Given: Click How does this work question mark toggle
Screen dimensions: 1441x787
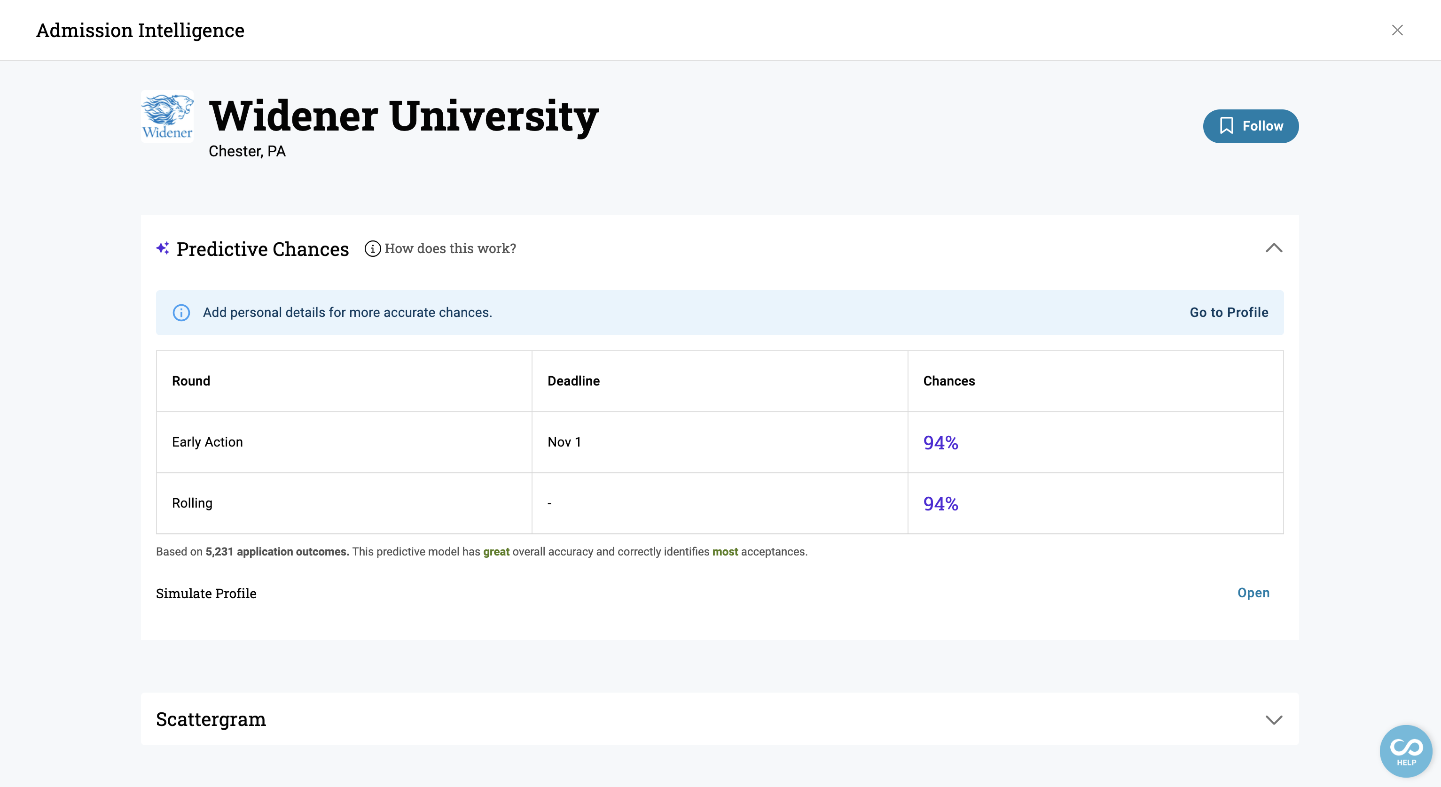Looking at the screenshot, I should click(372, 247).
